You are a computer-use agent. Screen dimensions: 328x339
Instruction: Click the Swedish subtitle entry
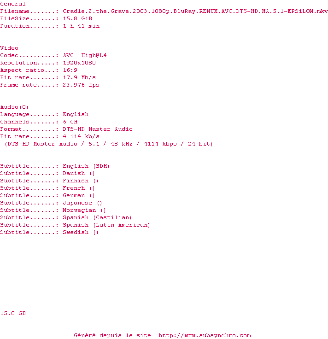point(49,232)
